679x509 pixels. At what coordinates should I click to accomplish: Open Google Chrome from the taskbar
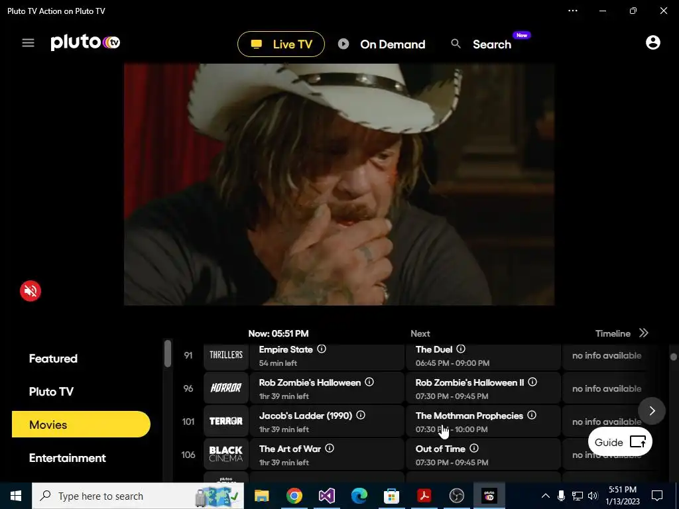pos(294,496)
